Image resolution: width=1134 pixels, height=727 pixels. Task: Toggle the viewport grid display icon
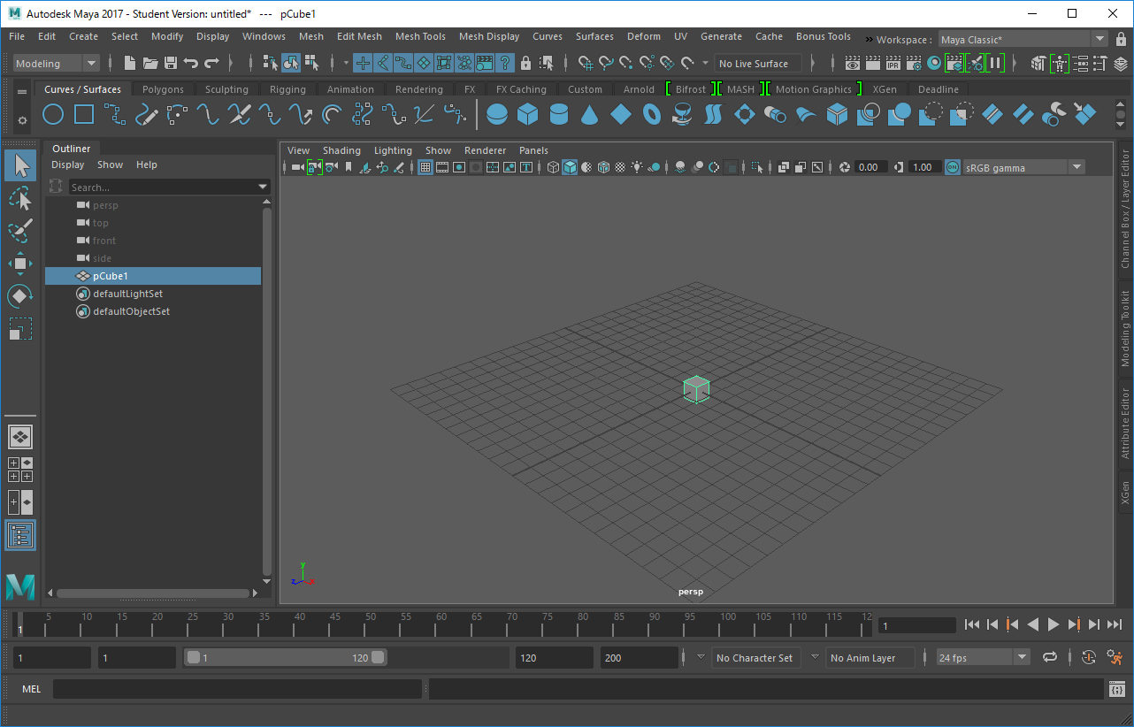[425, 167]
